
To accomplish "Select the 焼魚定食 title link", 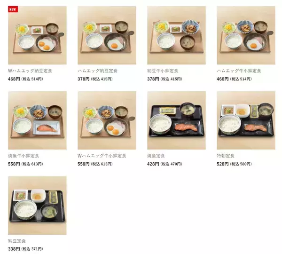I will [156, 156].
